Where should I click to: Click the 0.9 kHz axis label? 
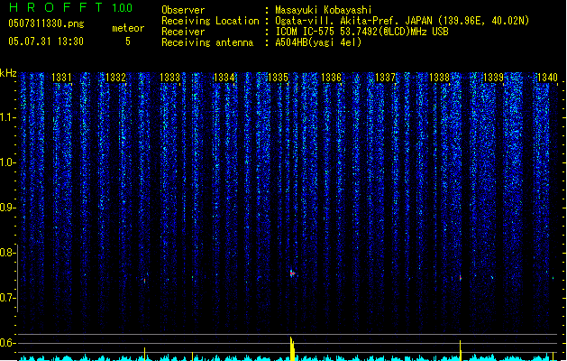click(7, 208)
